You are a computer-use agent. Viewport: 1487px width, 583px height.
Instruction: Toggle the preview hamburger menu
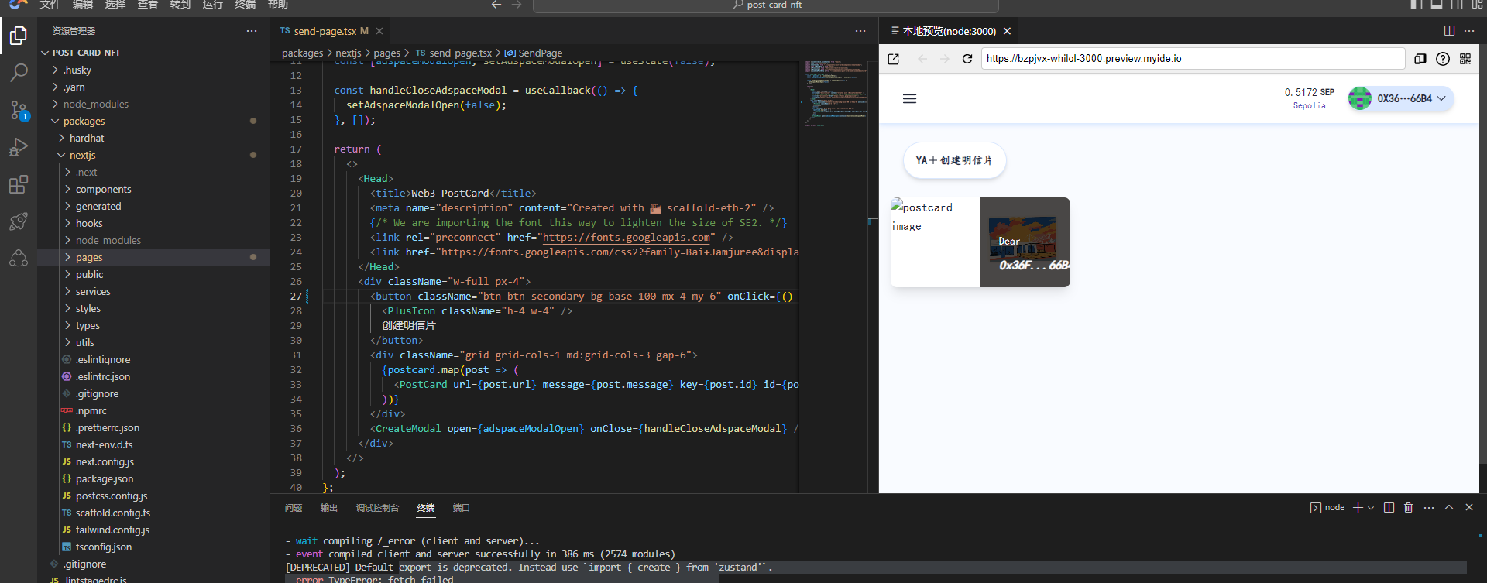910,99
